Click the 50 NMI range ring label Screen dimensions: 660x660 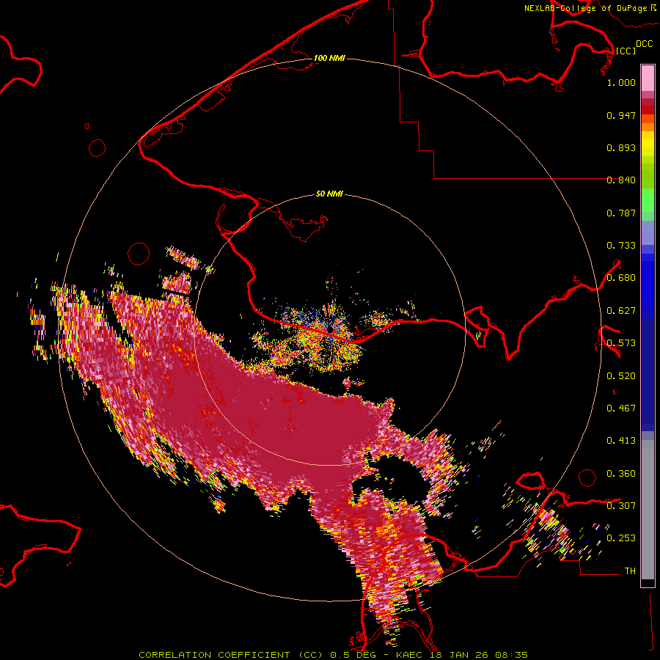click(329, 194)
